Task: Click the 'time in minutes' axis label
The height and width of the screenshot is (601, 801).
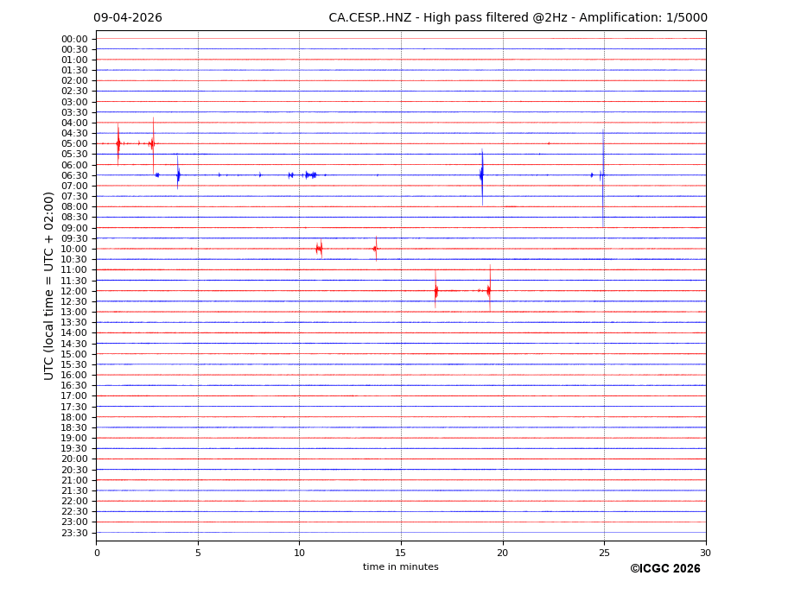Action: pos(400,567)
